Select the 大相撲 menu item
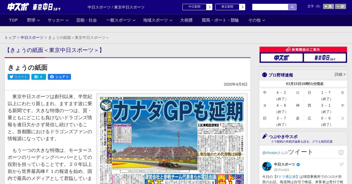The height and width of the screenshot is (184, 352). click(186, 20)
